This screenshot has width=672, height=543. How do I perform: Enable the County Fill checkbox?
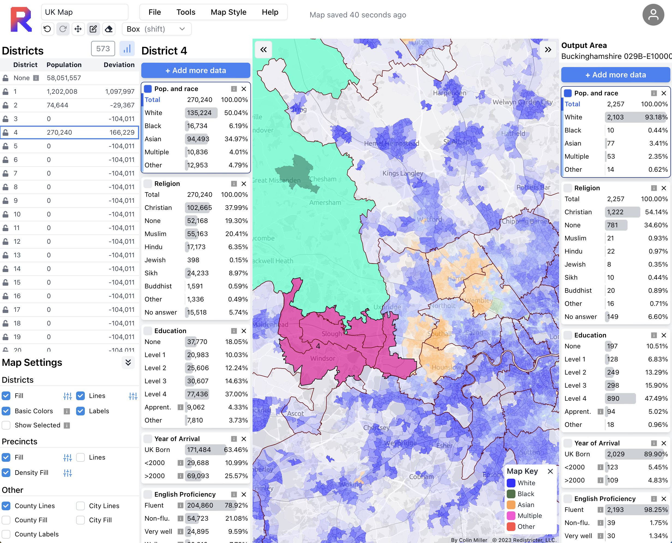point(6,520)
